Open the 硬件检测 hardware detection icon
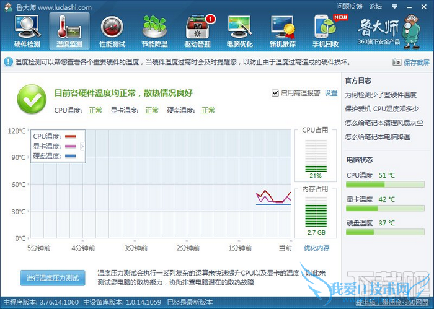Image resolution: width=434 pixels, height=309 pixels. click(27, 31)
